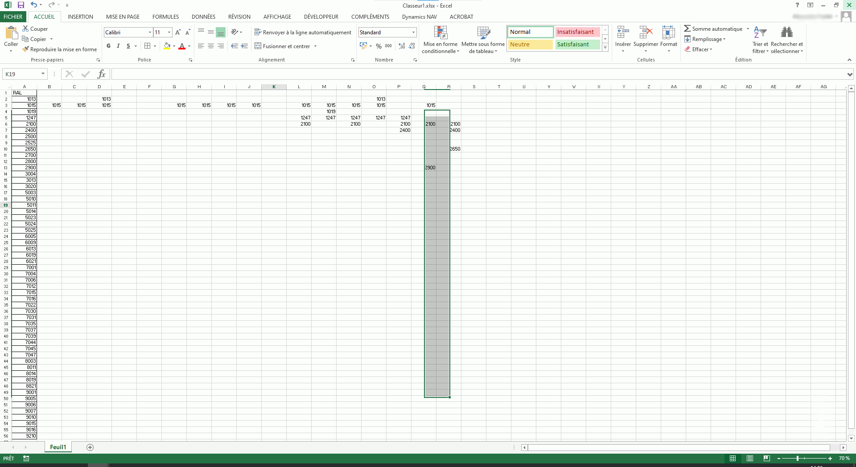Click the Couper scissors icon

click(x=26, y=29)
